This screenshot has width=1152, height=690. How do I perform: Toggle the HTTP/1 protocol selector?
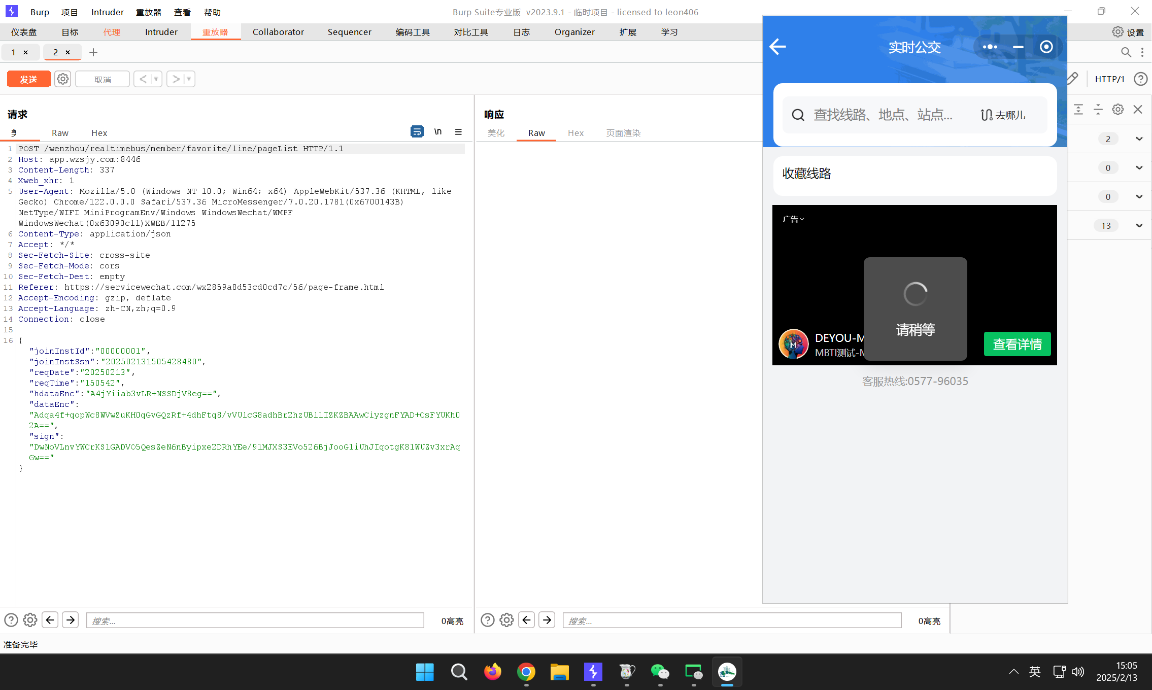(1109, 79)
